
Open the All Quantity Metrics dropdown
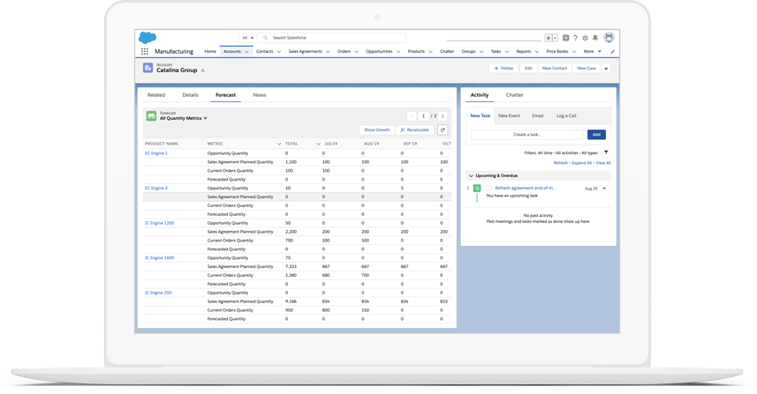pos(184,118)
